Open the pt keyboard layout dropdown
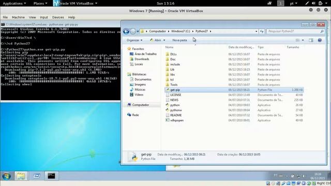Image resolution: width=331 pixels, height=186 pixels. tap(293, 4)
